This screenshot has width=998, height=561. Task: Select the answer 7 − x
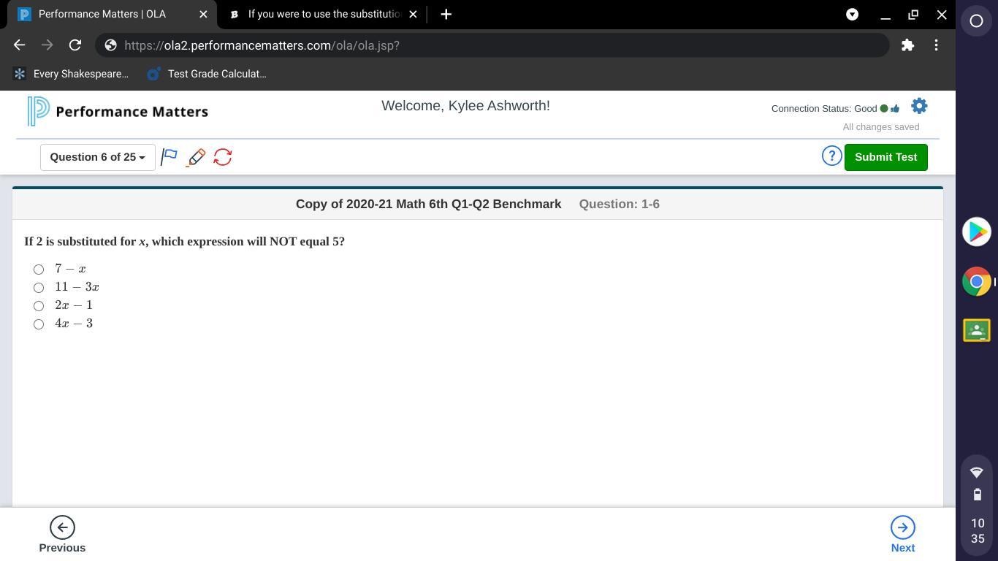(39, 270)
